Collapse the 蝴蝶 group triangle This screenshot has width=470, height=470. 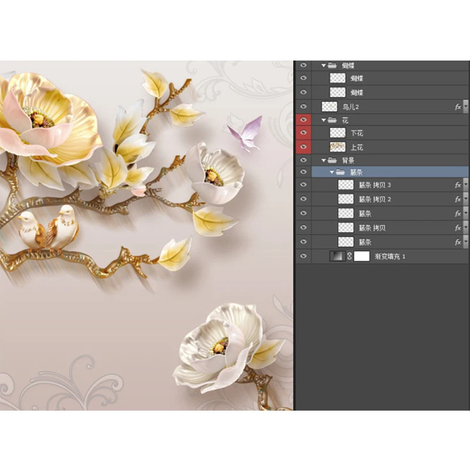(324, 65)
